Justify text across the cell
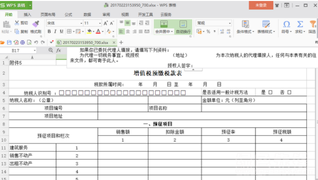 pyautogui.click(x=141, y=32)
